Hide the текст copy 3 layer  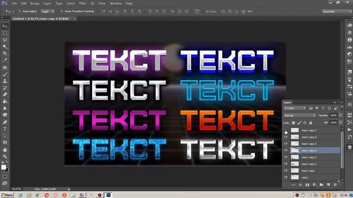pos(286,157)
